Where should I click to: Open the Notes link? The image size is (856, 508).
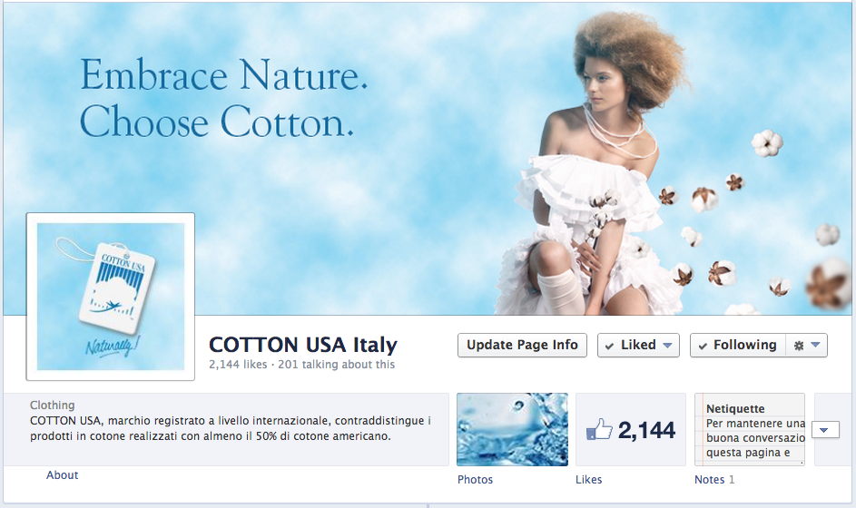point(709,480)
